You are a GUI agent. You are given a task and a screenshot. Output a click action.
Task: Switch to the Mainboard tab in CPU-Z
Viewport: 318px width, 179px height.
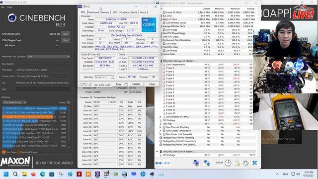[x=93, y=12]
